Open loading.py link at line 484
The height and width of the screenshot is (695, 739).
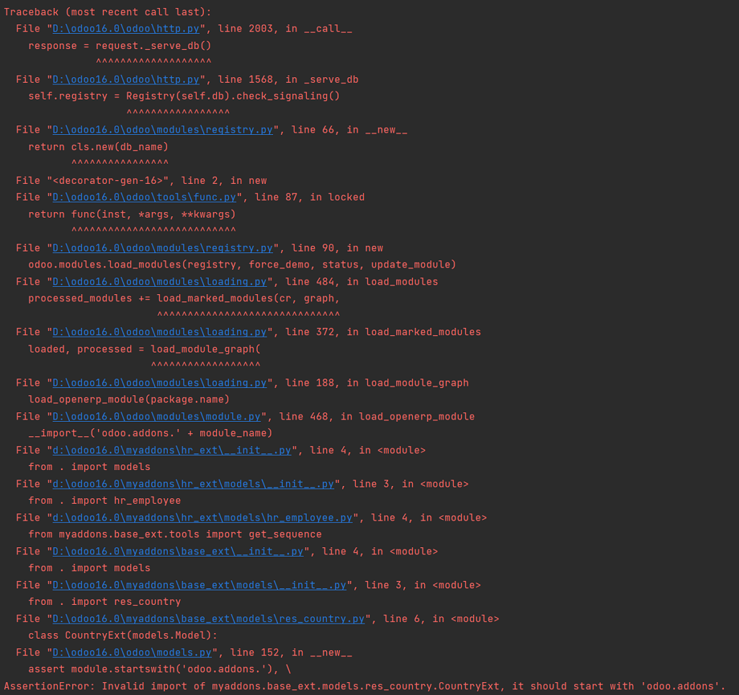tap(159, 282)
